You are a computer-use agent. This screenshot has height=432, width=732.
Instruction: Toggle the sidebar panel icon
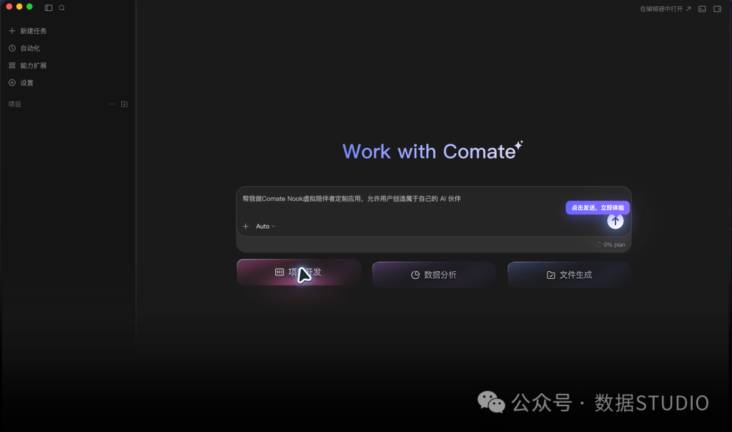click(49, 8)
